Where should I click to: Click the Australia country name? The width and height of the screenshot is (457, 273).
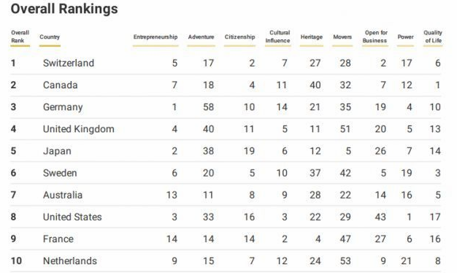tap(63, 195)
